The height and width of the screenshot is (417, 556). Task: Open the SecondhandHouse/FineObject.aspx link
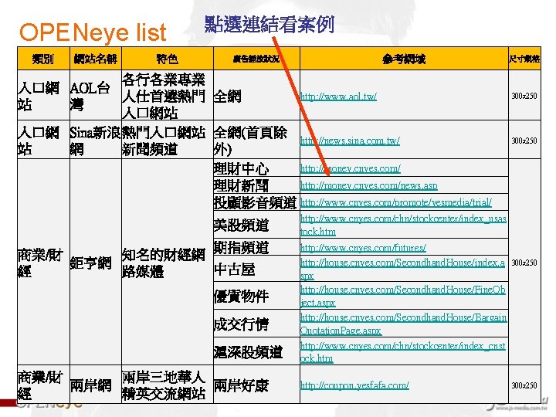pyautogui.click(x=403, y=296)
